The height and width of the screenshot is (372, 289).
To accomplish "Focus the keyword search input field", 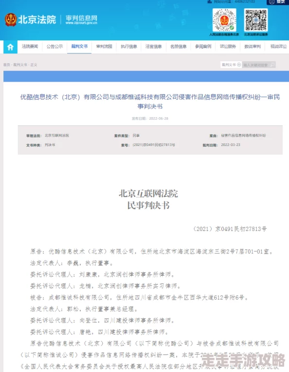I will tap(256, 65).
